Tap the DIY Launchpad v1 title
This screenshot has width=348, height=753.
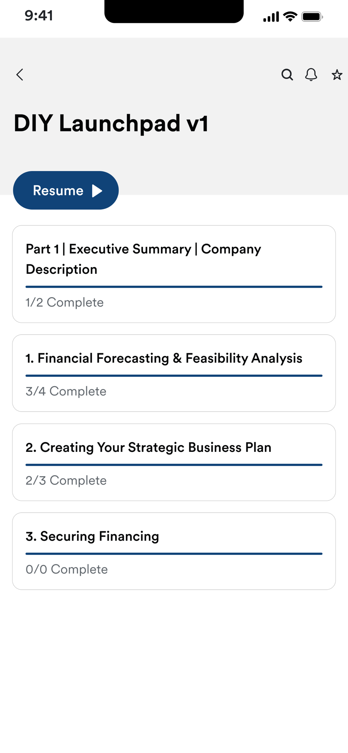111,123
